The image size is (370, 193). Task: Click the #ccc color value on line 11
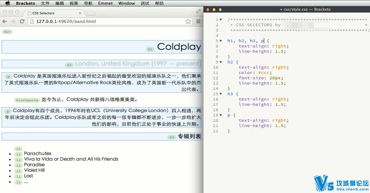(x=264, y=73)
